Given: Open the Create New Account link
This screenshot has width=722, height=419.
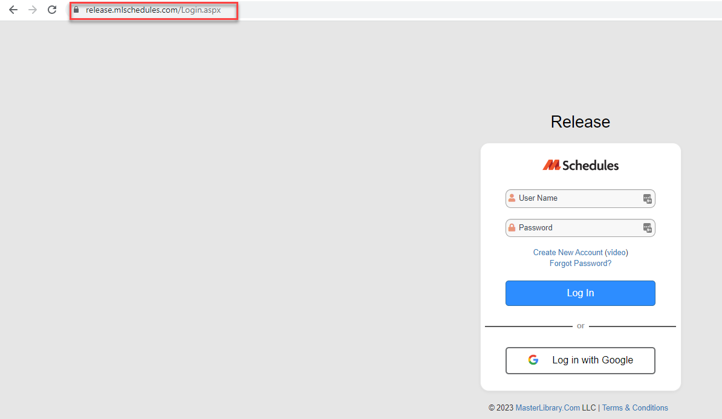Looking at the screenshot, I should click(568, 252).
